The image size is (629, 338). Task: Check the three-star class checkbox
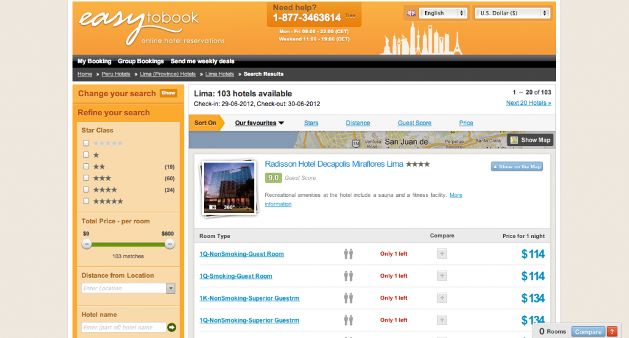pyautogui.click(x=86, y=178)
